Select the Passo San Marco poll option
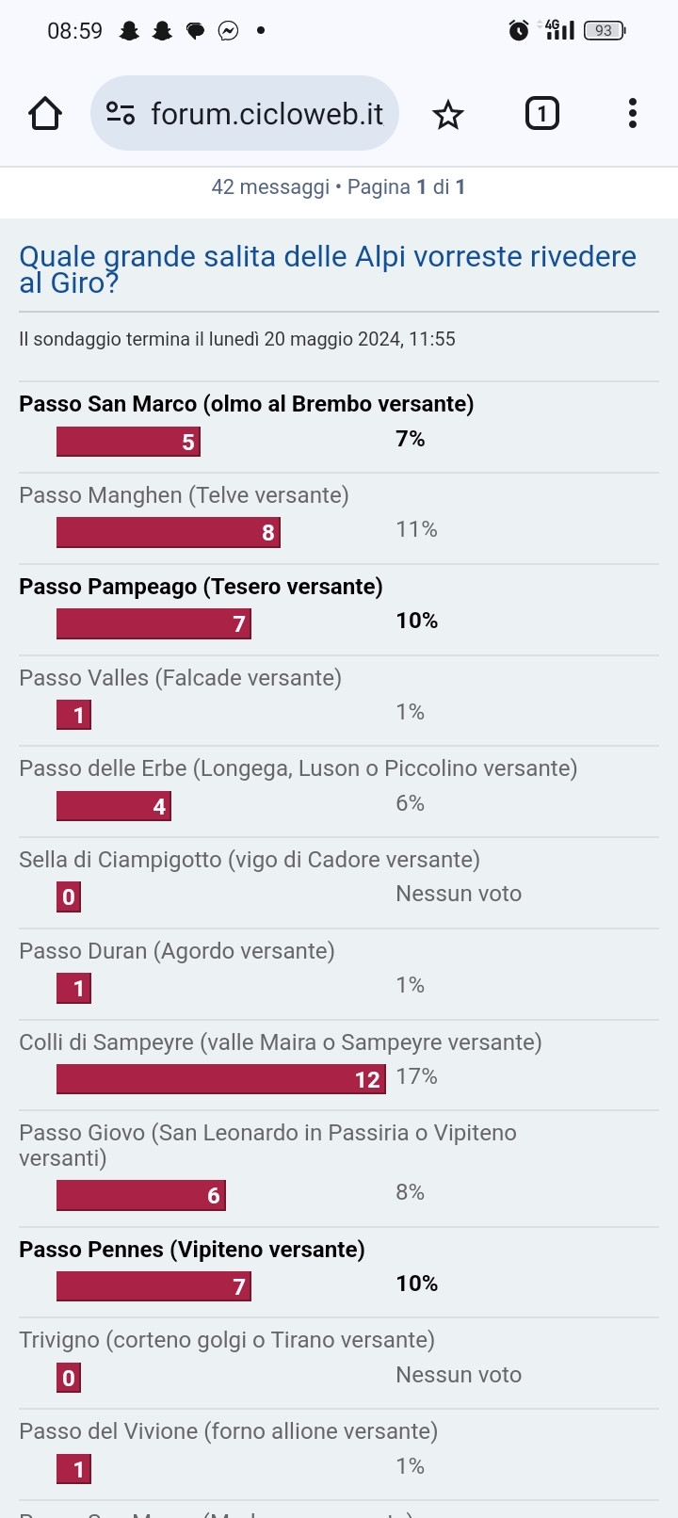Viewport: 678px width, 1518px height. (x=246, y=404)
